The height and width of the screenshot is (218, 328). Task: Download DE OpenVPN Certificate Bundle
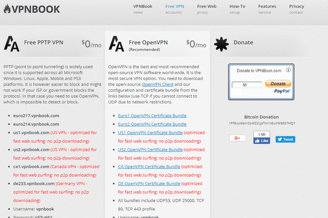coord(149,184)
